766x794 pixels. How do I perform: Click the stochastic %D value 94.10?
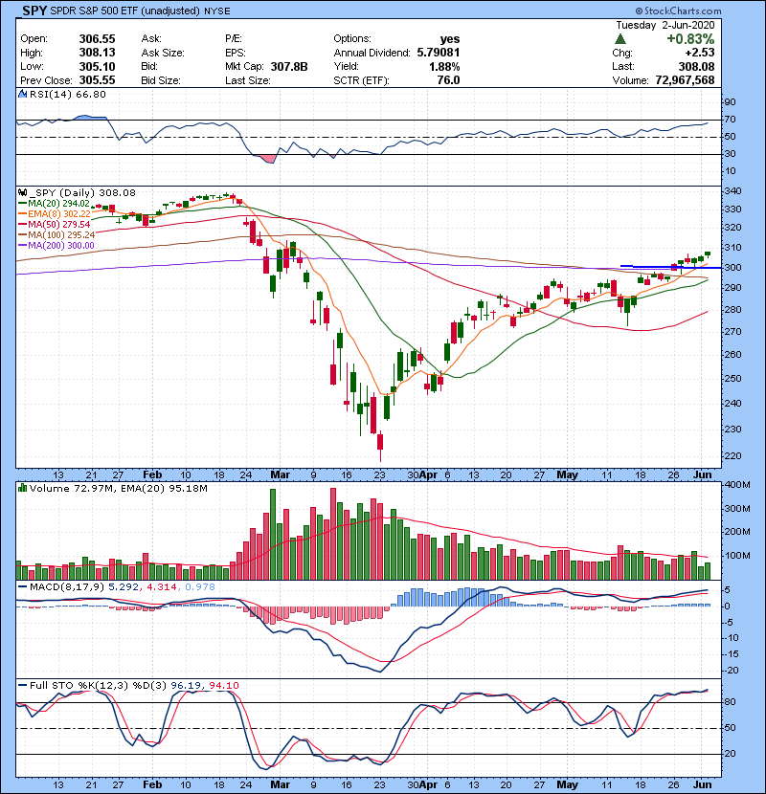[x=223, y=686]
